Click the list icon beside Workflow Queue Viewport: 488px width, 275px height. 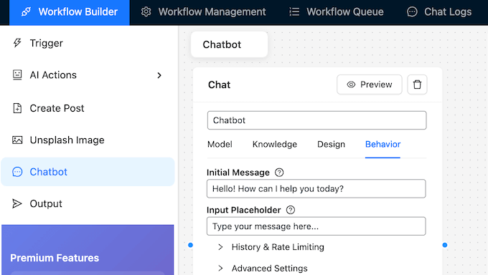coord(294,11)
